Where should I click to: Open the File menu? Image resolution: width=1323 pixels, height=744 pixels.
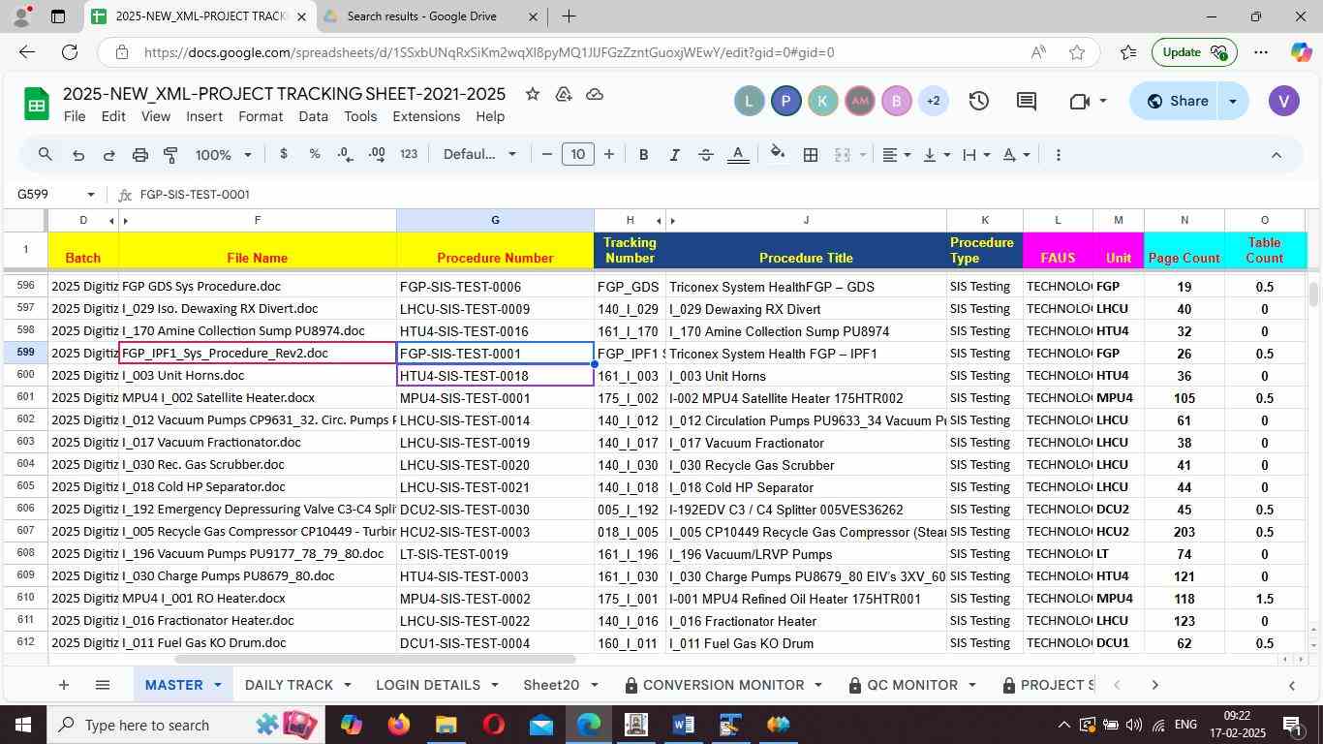[x=75, y=116]
